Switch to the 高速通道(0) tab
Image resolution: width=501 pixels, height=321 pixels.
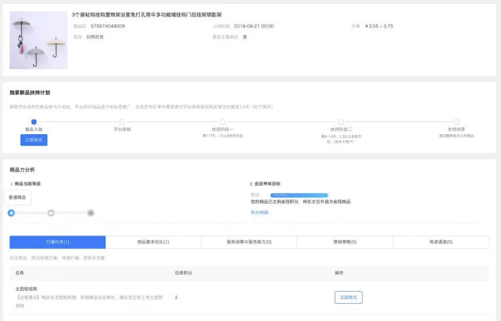coord(441,242)
